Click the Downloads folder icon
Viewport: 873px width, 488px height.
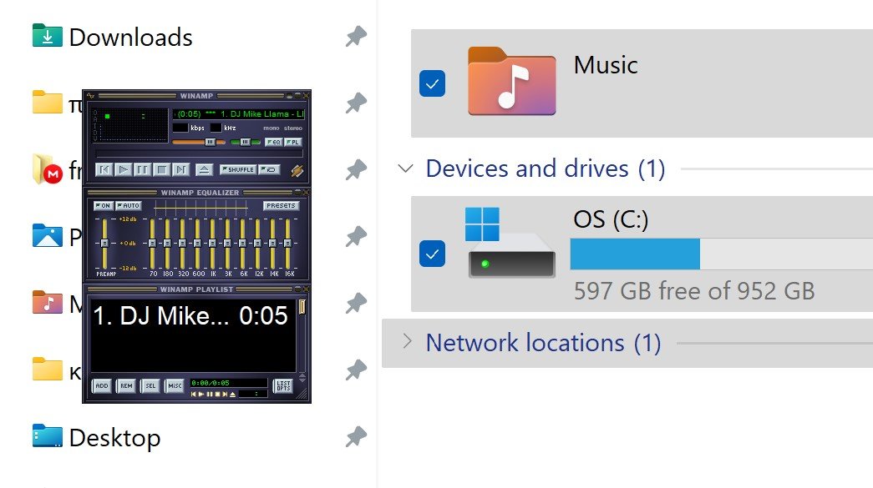[48, 36]
